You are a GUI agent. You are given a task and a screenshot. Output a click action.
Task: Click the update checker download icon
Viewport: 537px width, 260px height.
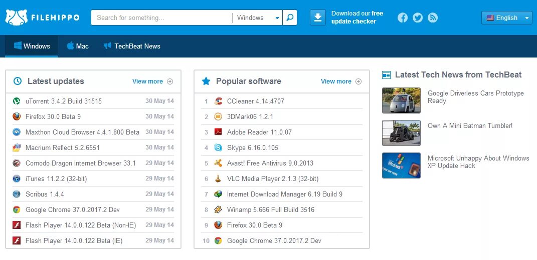[318, 17]
